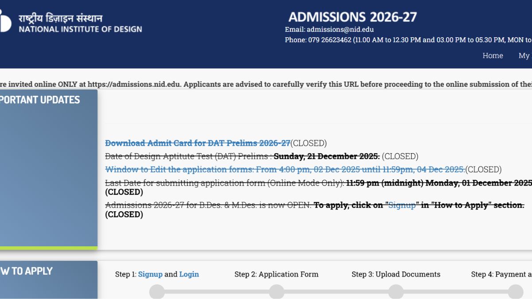The image size is (532, 299).
Task: Click the admissions@nid.edu email address
Action: pyautogui.click(x=340, y=30)
